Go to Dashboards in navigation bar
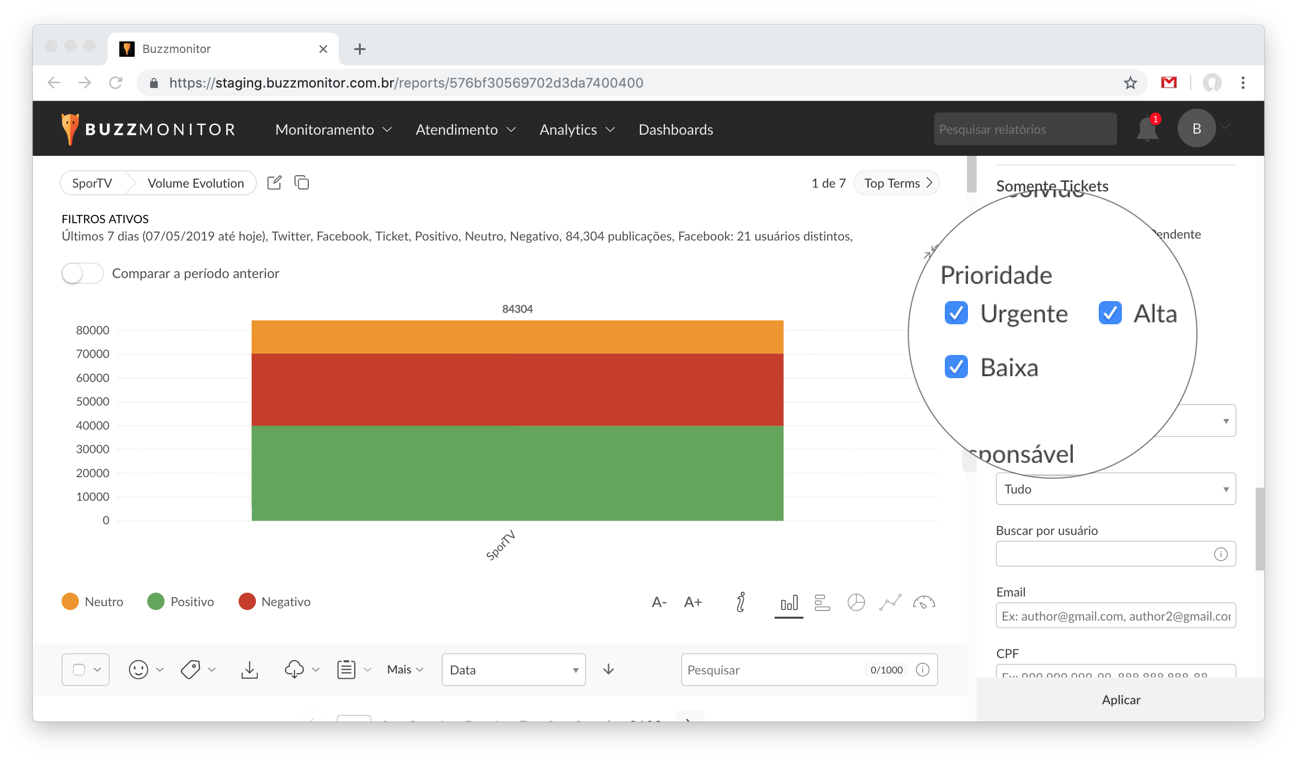Viewport: 1297px width, 762px height. point(675,130)
